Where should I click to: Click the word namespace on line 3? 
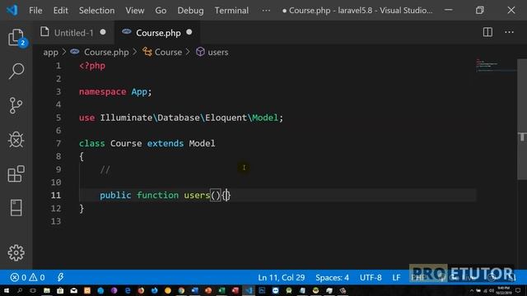tap(102, 92)
